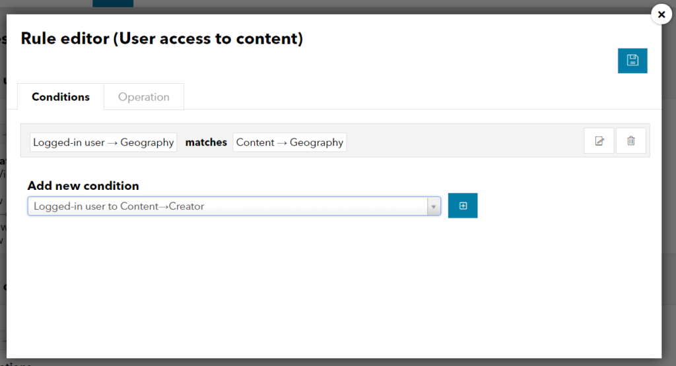Select the gray condition row background

click(x=465, y=141)
